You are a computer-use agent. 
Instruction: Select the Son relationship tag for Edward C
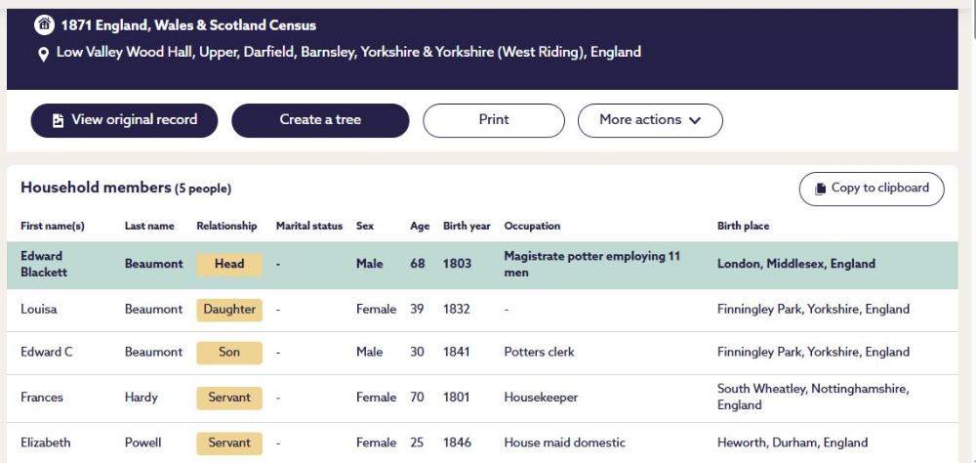click(x=229, y=353)
